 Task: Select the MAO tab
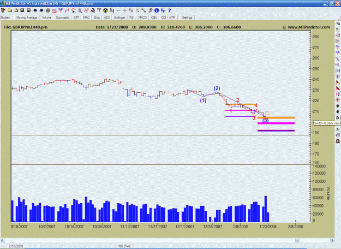click(x=86, y=17)
